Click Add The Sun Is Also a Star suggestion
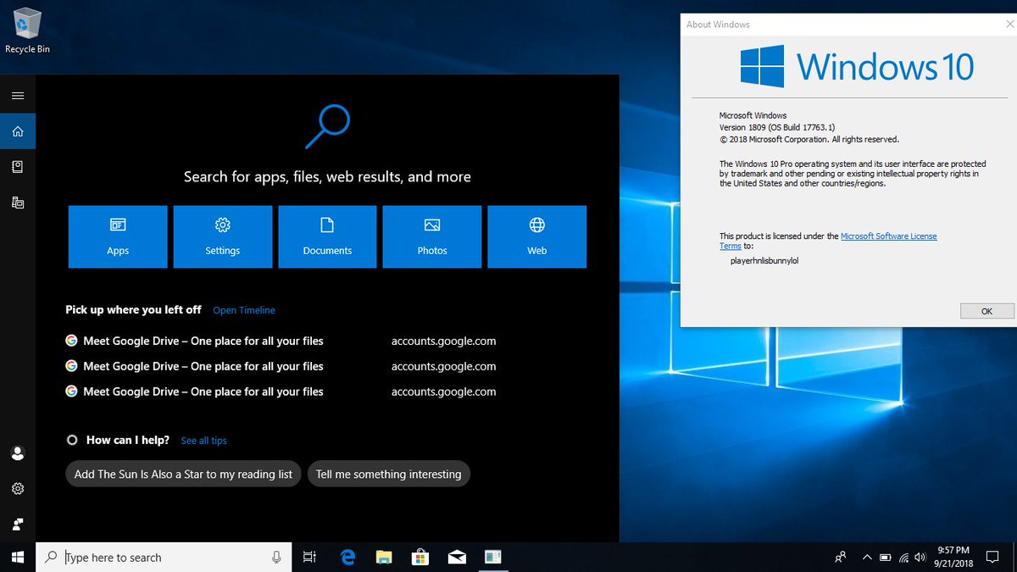The width and height of the screenshot is (1017, 572). [x=183, y=474]
